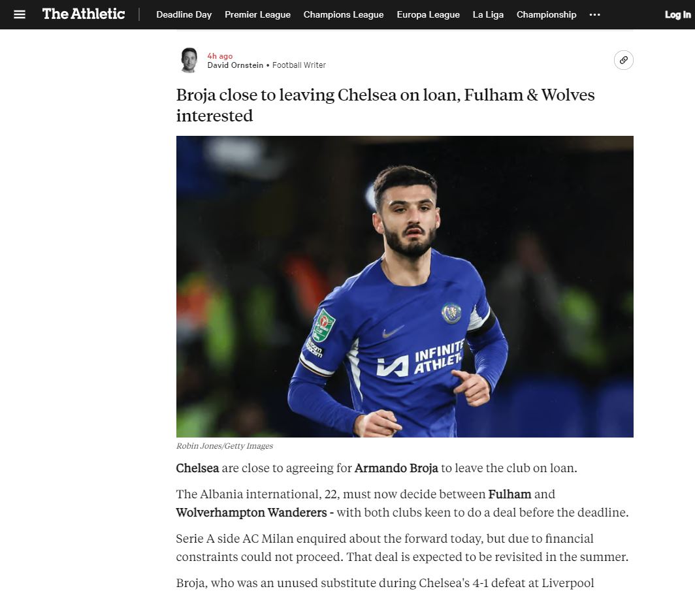
Task: Click the Broja Chelsea photo
Action: pos(405,287)
